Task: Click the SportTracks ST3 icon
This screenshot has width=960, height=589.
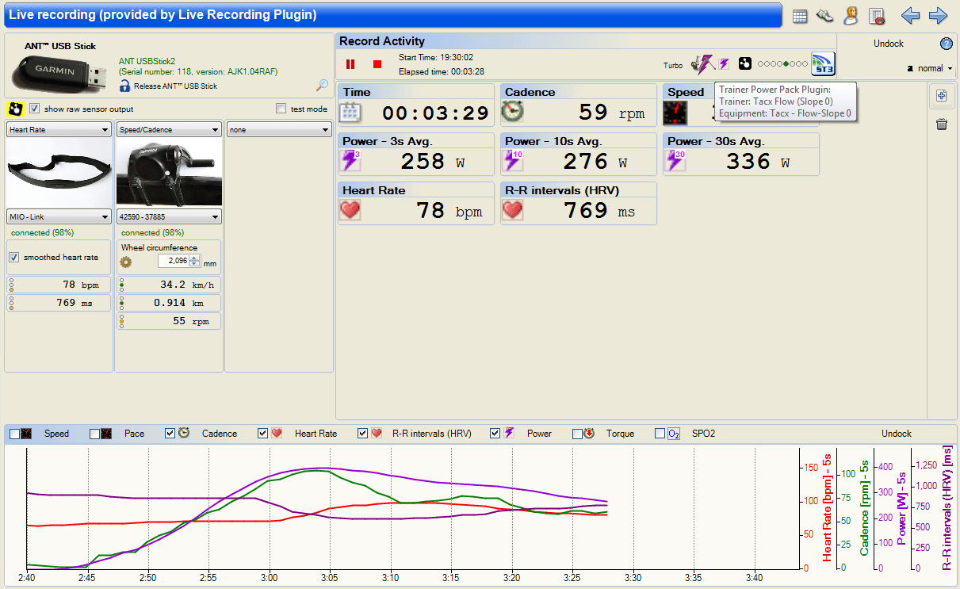Action: (x=823, y=63)
